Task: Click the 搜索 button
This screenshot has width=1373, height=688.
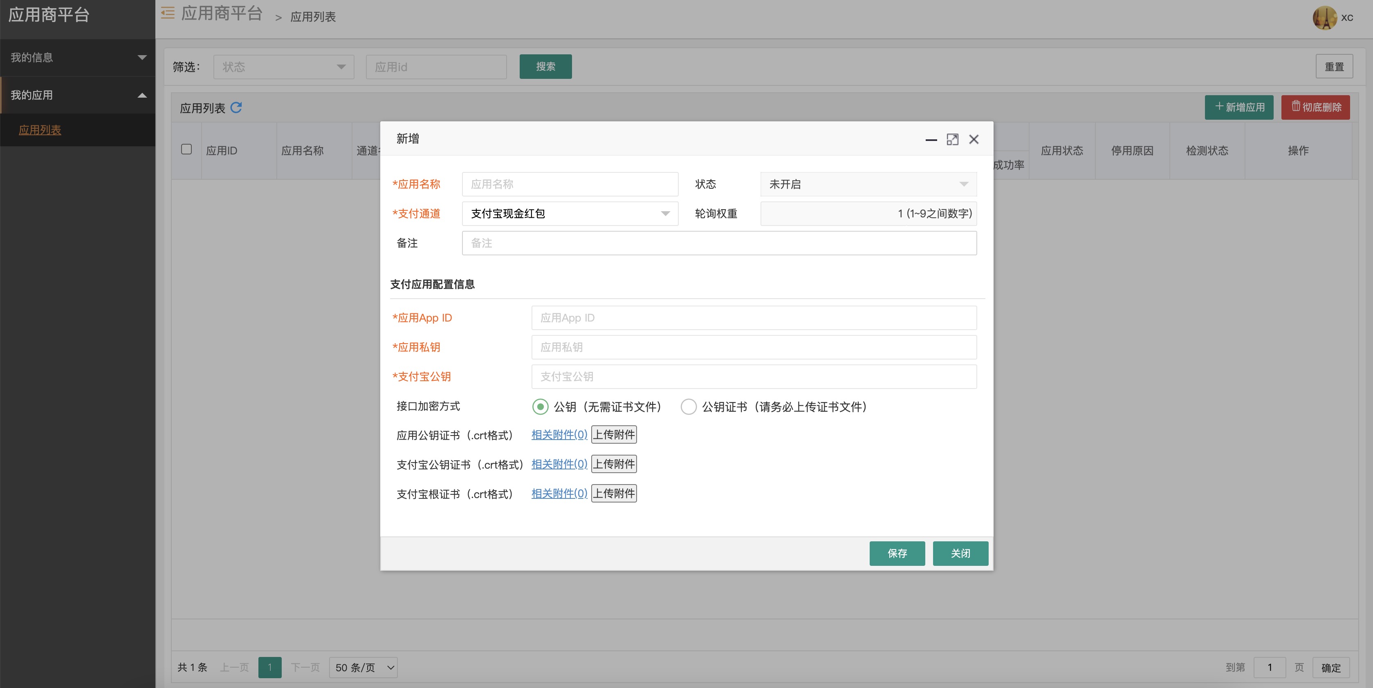Action: tap(545, 67)
